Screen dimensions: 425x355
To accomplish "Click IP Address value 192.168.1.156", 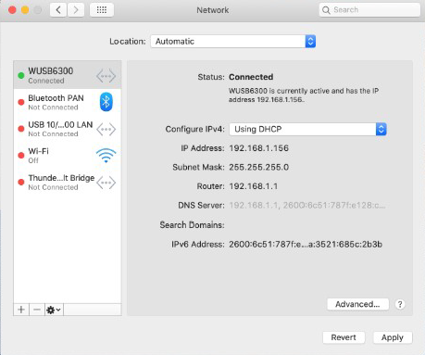I will 259,148.
